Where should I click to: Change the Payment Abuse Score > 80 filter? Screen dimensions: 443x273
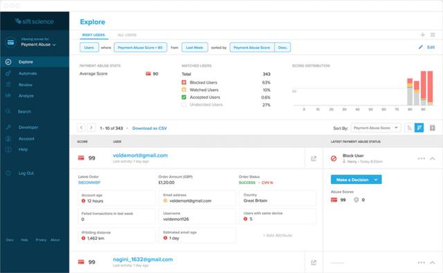(x=141, y=48)
